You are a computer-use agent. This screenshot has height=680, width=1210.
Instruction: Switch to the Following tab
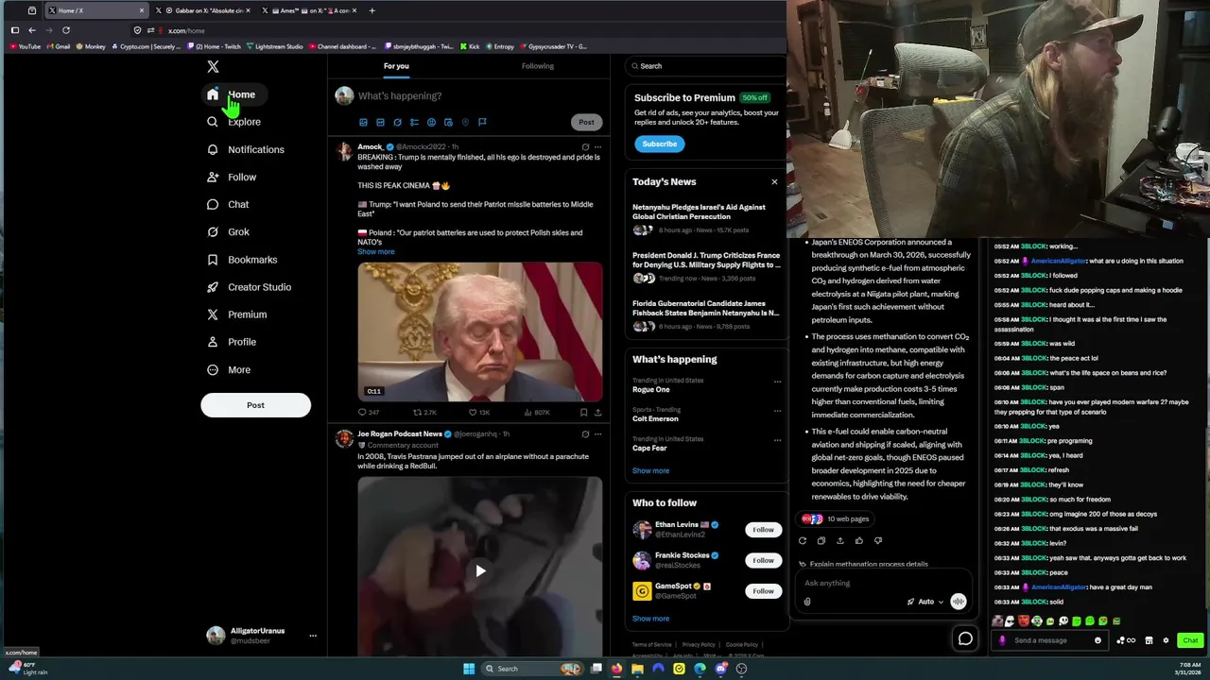point(538,66)
